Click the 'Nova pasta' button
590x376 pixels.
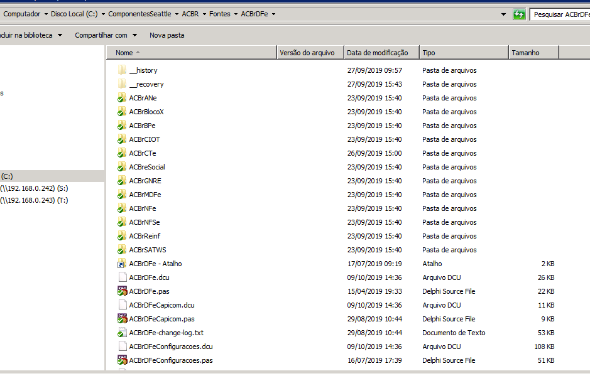[x=167, y=35]
